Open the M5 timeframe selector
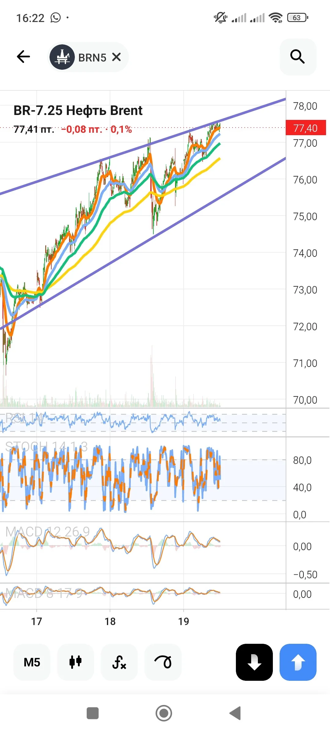Screen dimensions: 330x734 point(32,662)
